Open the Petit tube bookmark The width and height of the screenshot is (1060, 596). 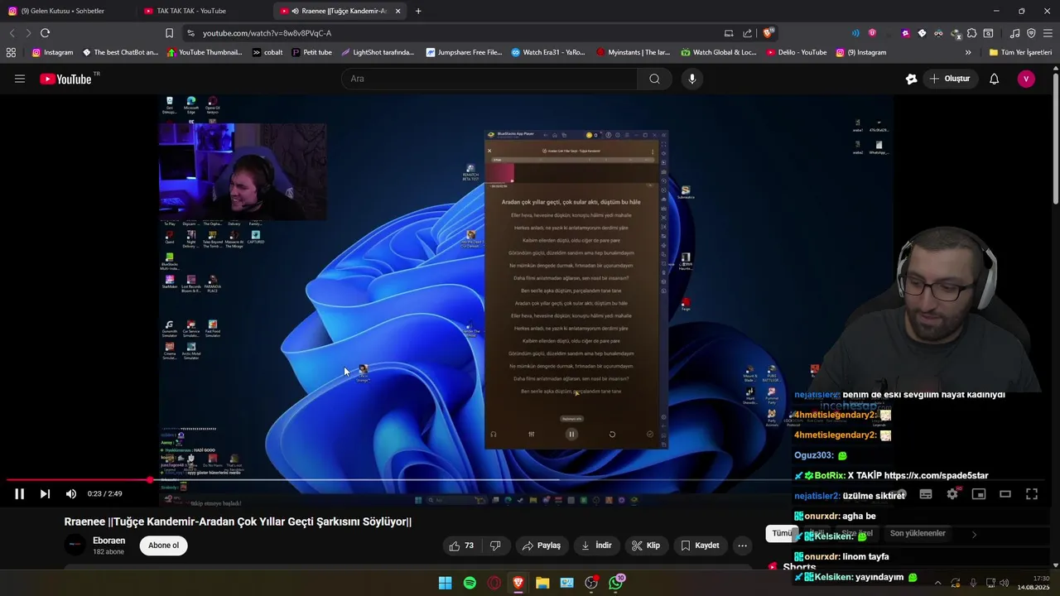click(311, 52)
